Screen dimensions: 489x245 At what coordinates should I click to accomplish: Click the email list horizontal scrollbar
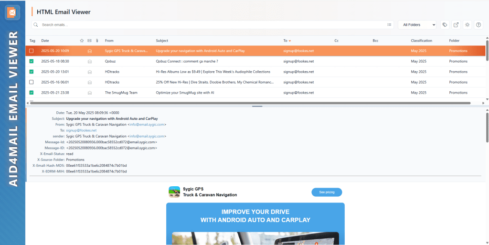(250, 103)
